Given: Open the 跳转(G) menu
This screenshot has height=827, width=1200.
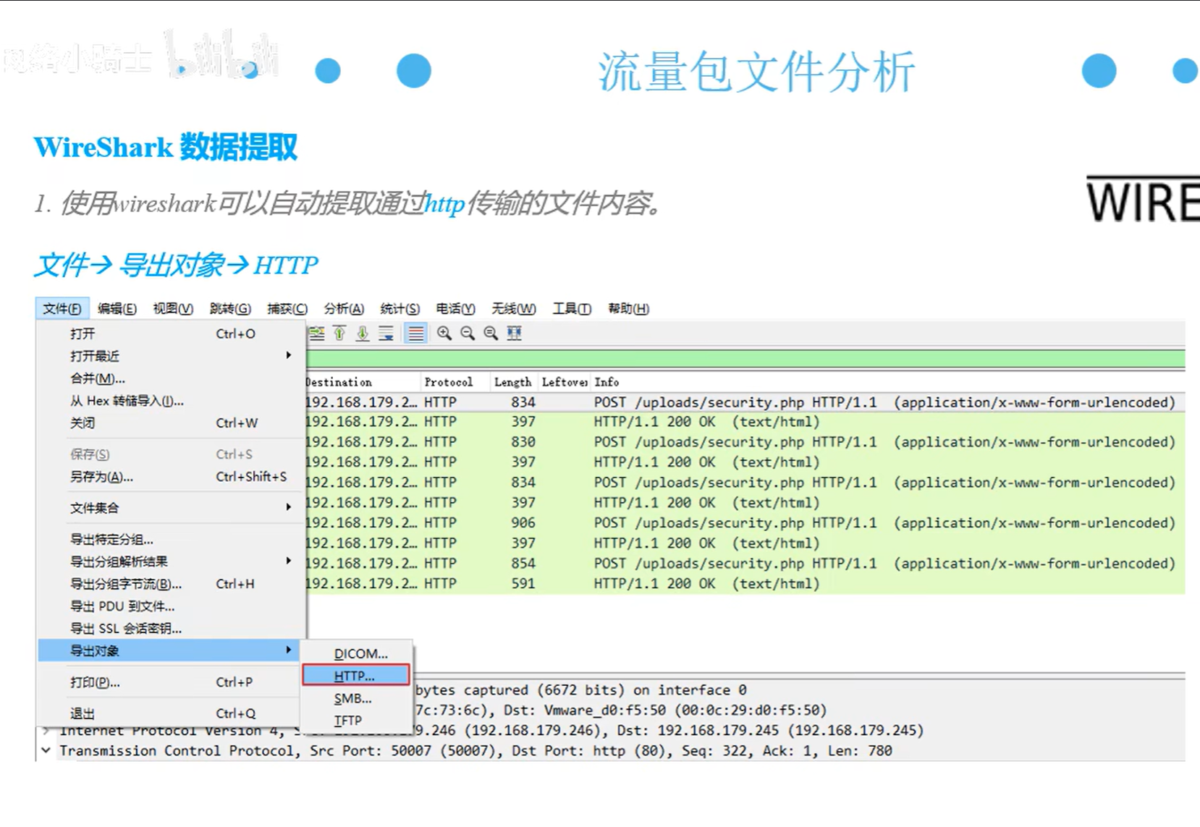Looking at the screenshot, I should pos(230,309).
